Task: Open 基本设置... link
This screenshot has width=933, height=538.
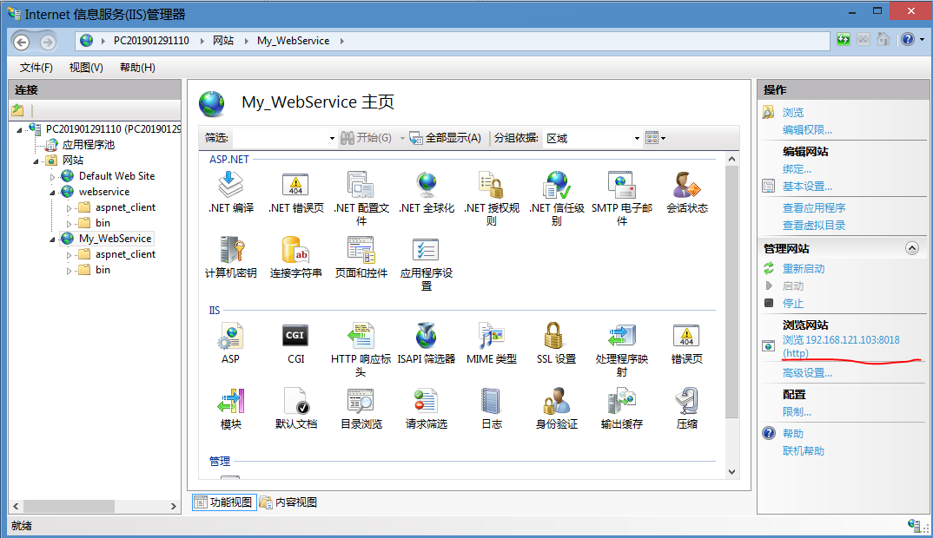Action: [807, 186]
